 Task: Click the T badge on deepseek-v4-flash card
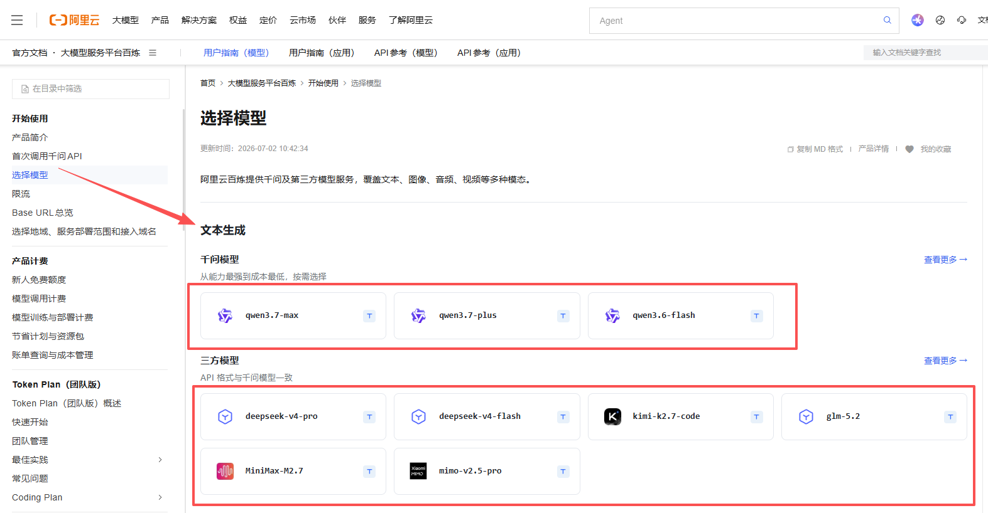coord(563,417)
